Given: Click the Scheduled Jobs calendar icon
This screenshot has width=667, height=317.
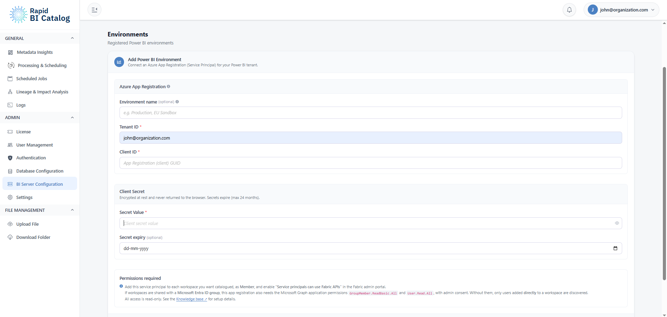Looking at the screenshot, I should click(x=10, y=78).
